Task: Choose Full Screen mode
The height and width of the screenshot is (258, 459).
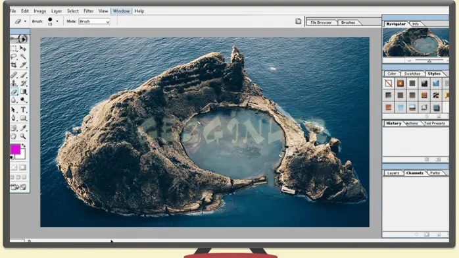Action: (24, 177)
